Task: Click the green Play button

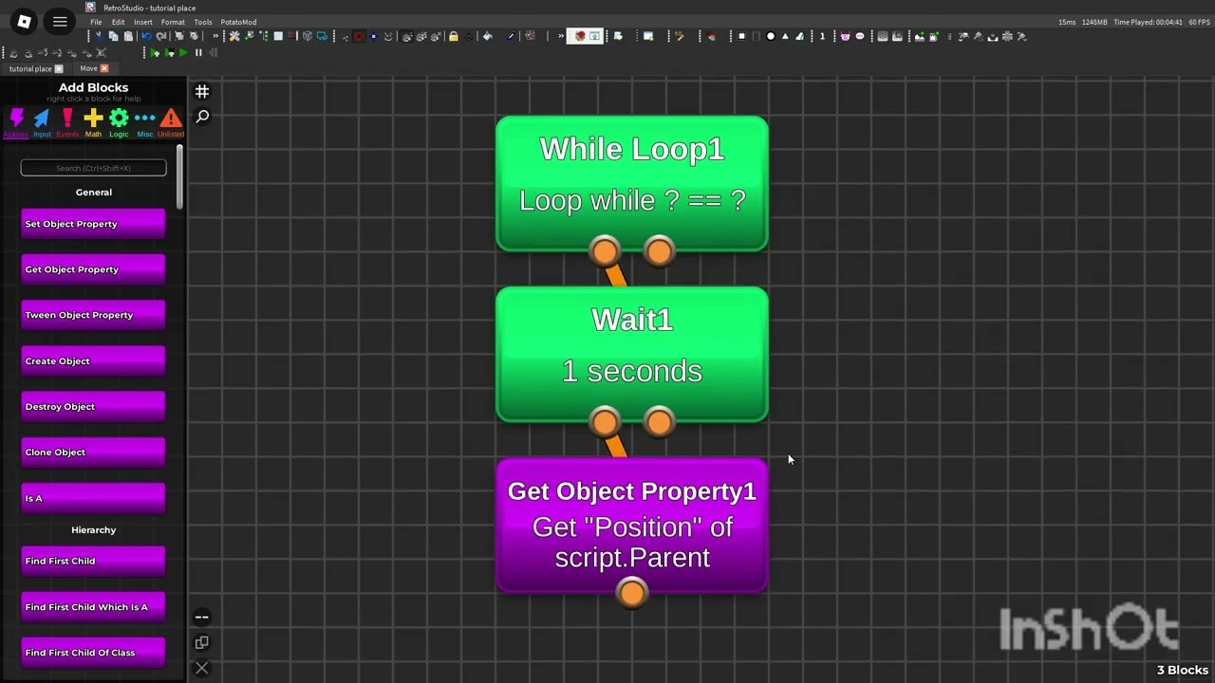Action: coord(183,52)
